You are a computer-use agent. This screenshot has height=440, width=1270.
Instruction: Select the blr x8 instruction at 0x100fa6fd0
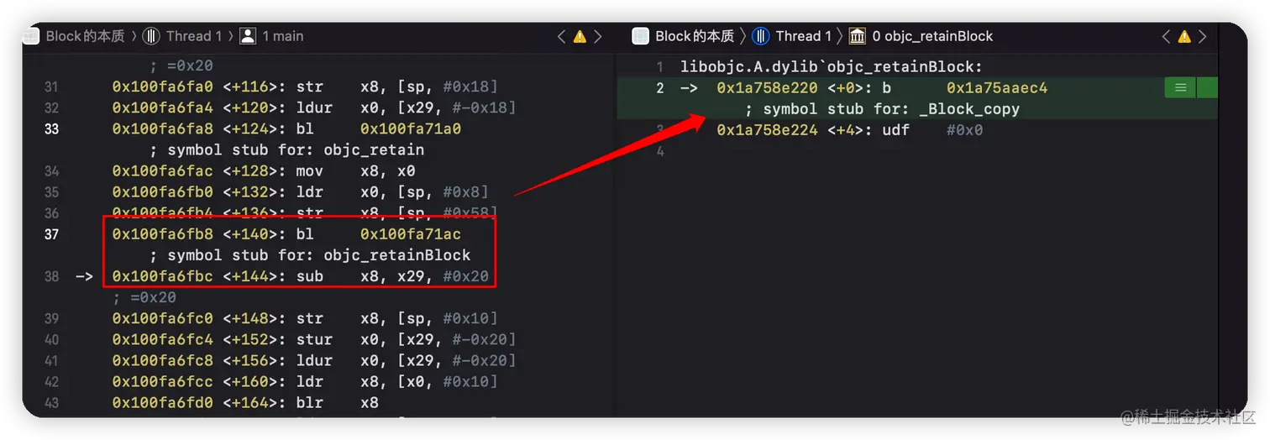tap(245, 402)
